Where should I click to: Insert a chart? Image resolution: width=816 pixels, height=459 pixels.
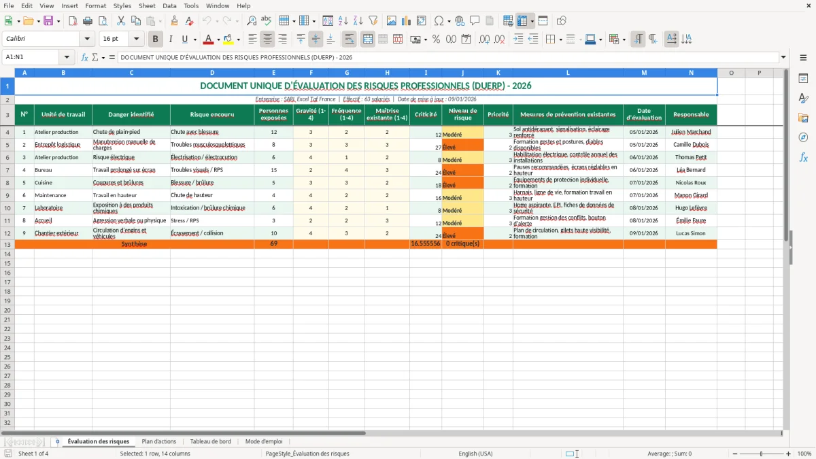pyautogui.click(x=407, y=21)
